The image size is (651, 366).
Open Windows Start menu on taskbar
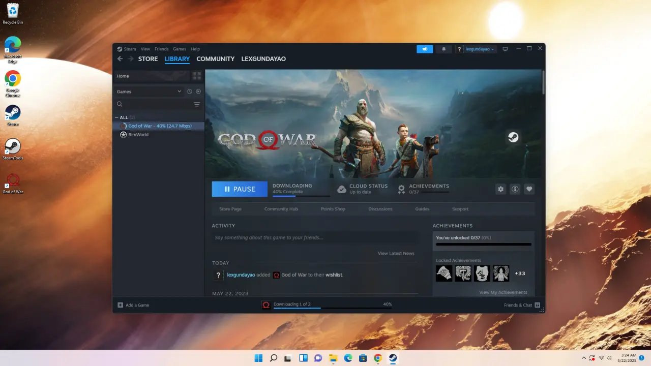(x=258, y=358)
